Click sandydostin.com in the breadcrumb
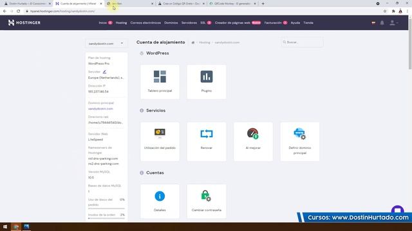This screenshot has height=231, width=412. click(227, 42)
